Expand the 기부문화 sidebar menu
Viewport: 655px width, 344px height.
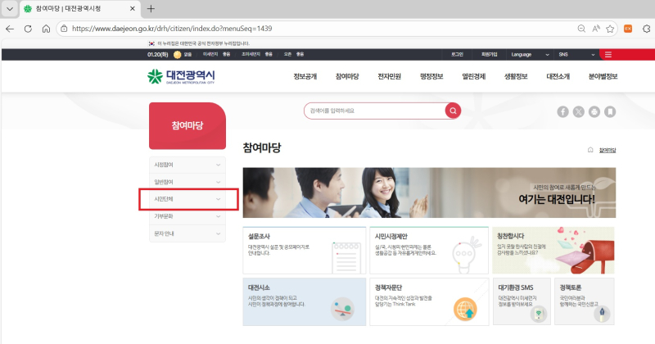pyautogui.click(x=186, y=216)
